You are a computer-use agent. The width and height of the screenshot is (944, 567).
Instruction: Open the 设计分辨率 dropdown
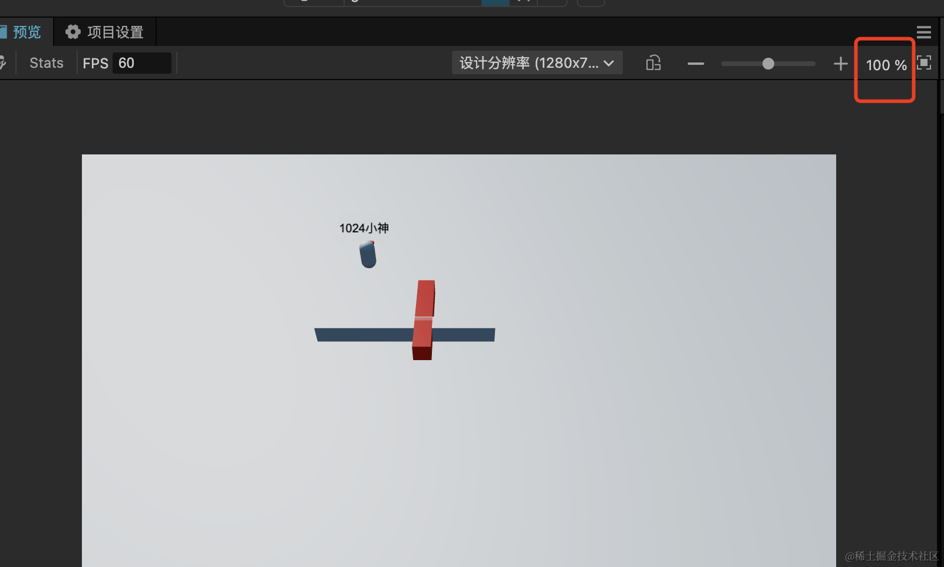537,62
